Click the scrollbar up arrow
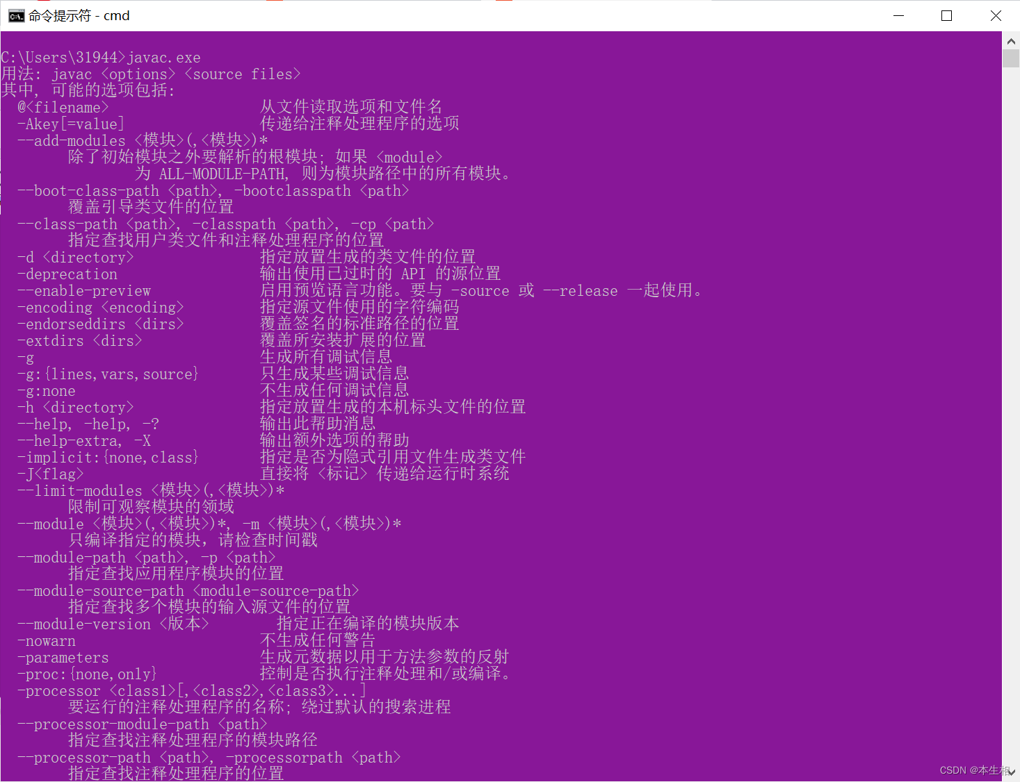The image size is (1020, 782). tap(1011, 41)
